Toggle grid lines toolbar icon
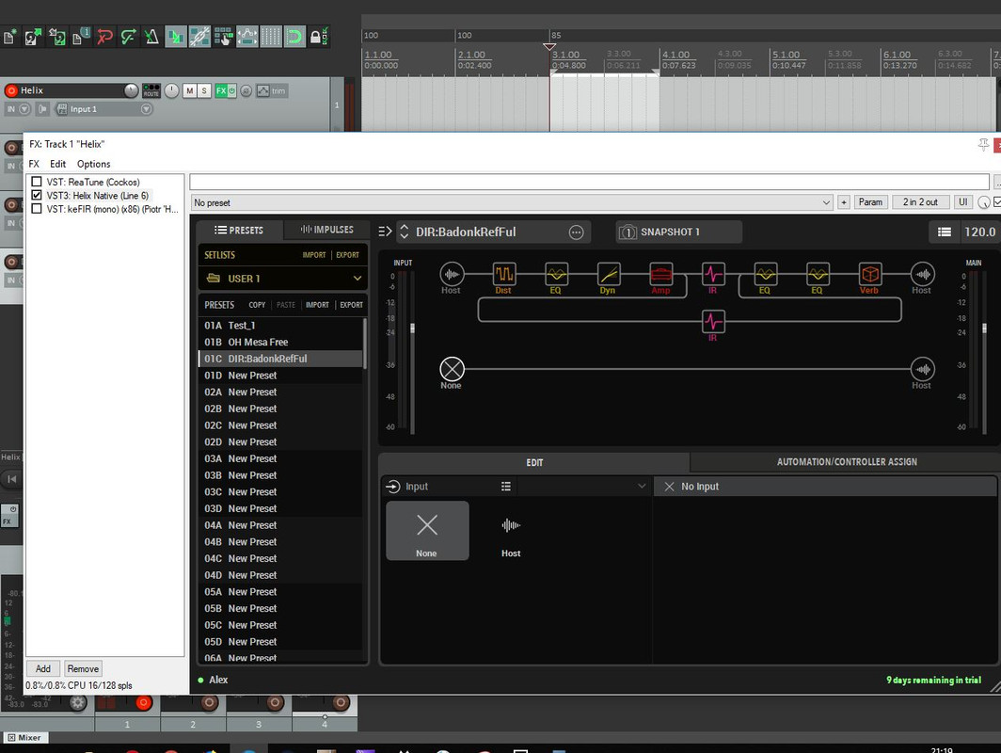Image resolution: width=1001 pixels, height=753 pixels. (271, 37)
